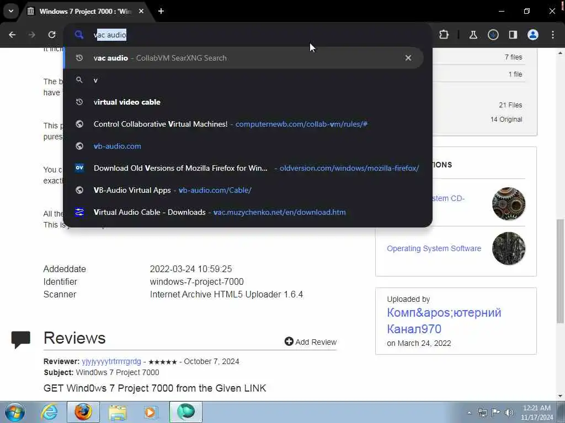
Task: Open Virtual Audio Cable Downloads suggestion
Action: [243, 212]
